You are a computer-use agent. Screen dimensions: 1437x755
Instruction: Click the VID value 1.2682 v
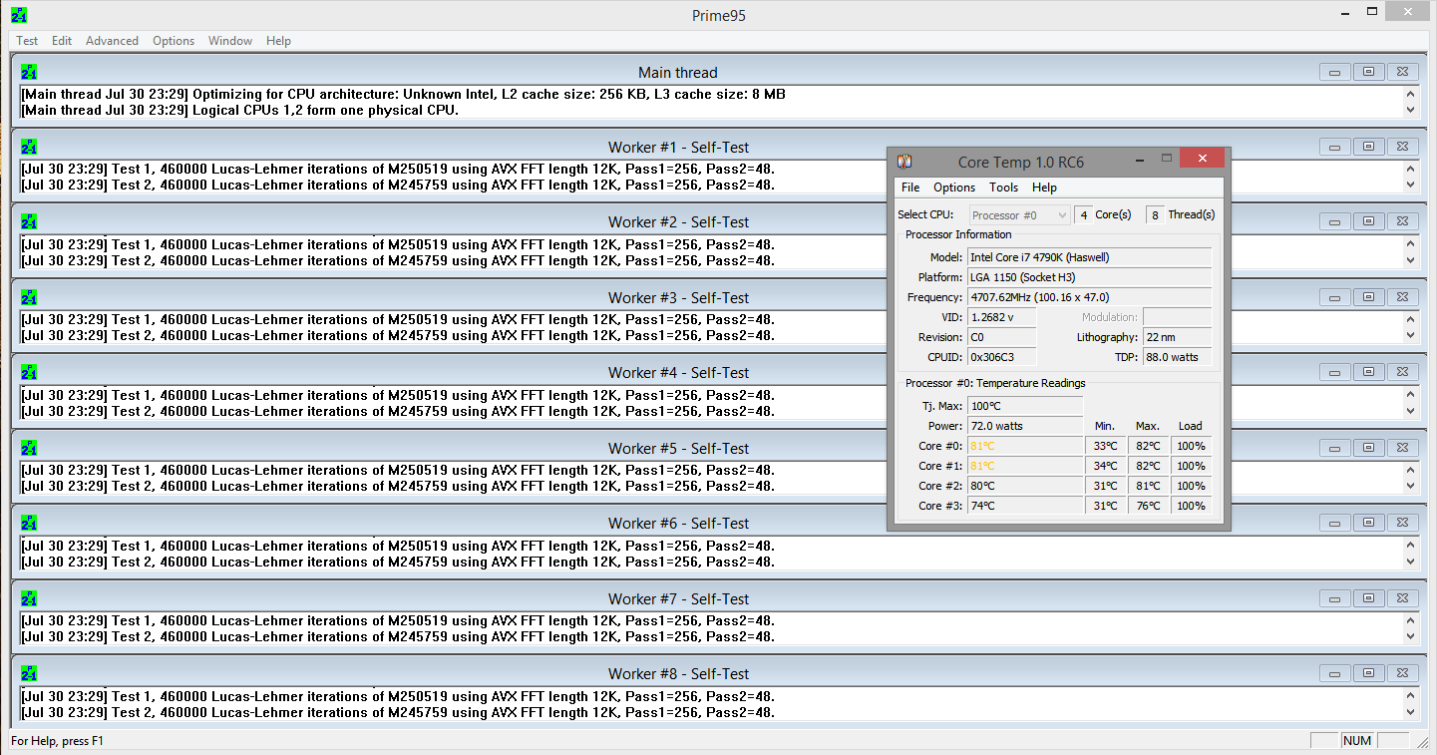click(x=1002, y=317)
